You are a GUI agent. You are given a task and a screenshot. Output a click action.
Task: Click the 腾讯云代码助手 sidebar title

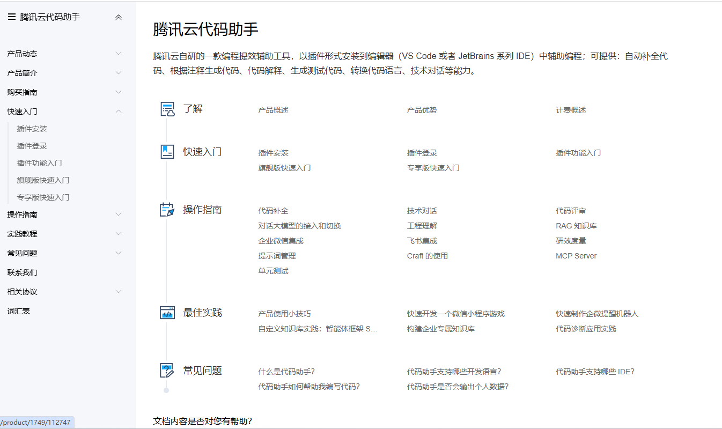50,17
